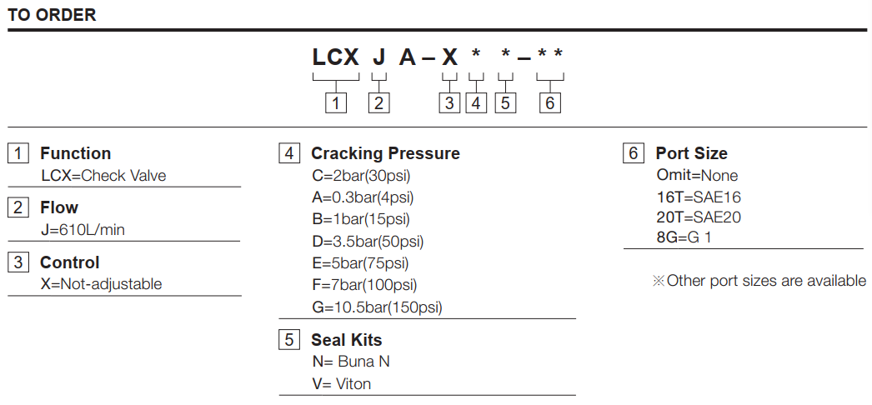Select the 8G=G 1 port size
The width and height of the screenshot is (872, 405).
pyautogui.click(x=684, y=237)
